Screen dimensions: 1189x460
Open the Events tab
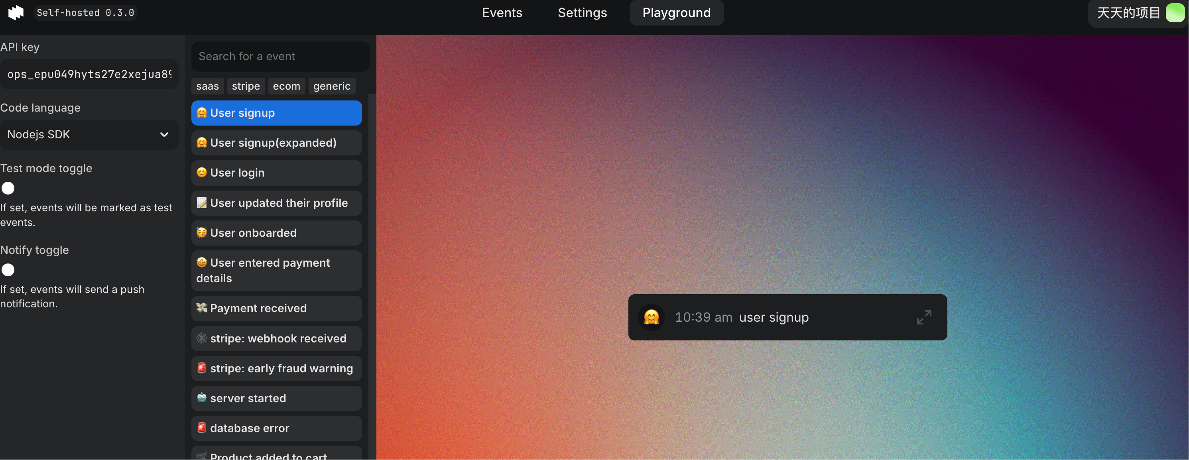pyautogui.click(x=502, y=12)
